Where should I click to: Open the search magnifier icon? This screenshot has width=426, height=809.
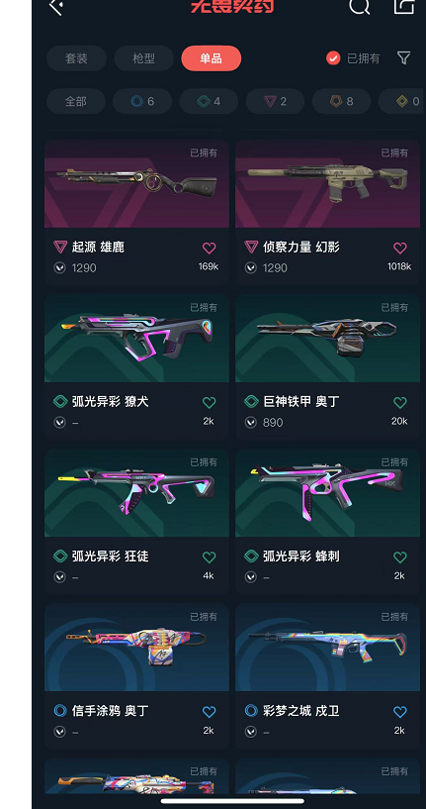point(360,6)
